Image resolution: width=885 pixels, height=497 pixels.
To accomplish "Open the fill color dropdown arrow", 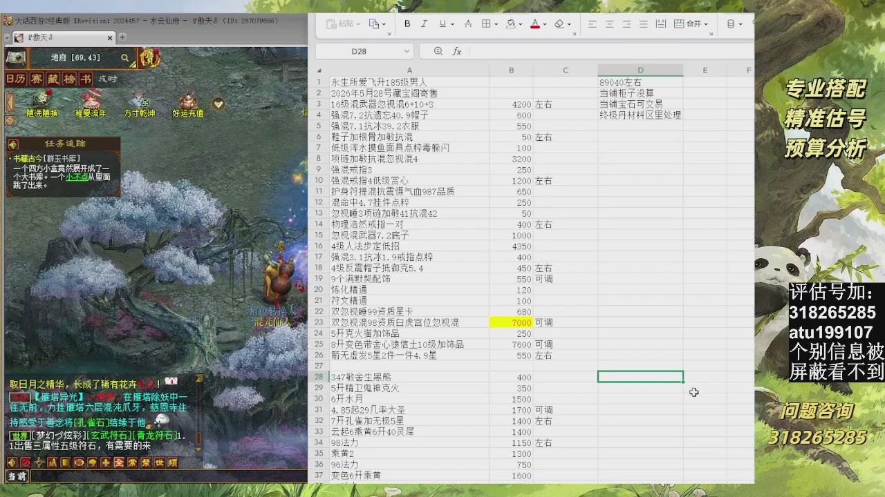I will pos(521,24).
